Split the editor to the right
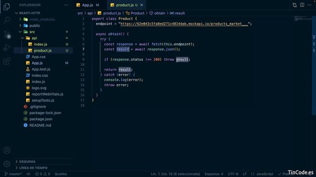The image size is (316, 177). (x=302, y=5)
